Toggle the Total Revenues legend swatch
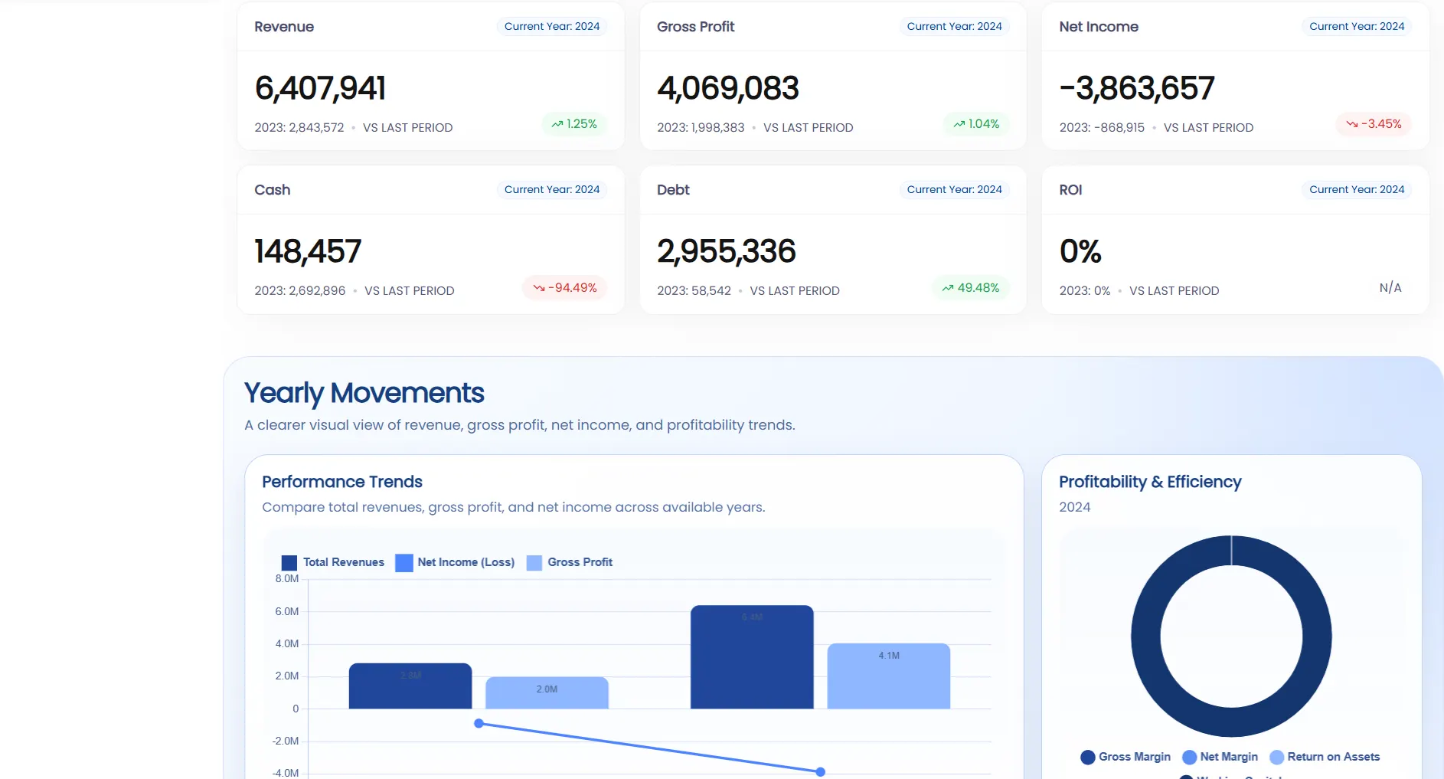The image size is (1444, 779). point(289,563)
